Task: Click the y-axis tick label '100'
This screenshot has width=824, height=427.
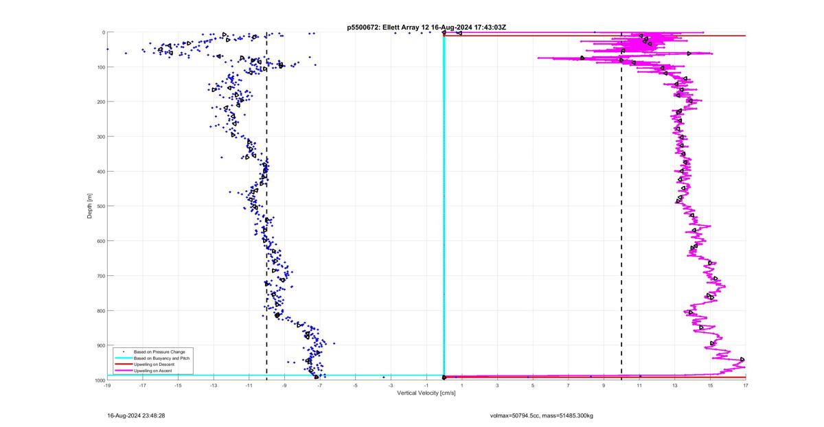Action: [x=101, y=67]
